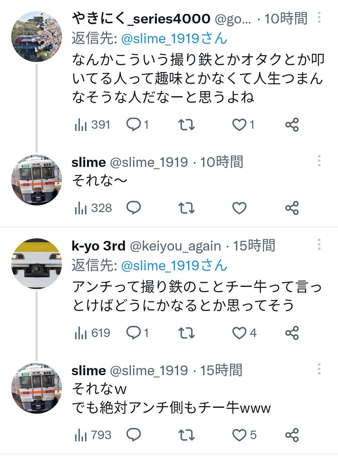Like the やきにく_series4000 reply with 1 heart
Image resolution: width=338 pixels, height=456 pixels.
243,125
